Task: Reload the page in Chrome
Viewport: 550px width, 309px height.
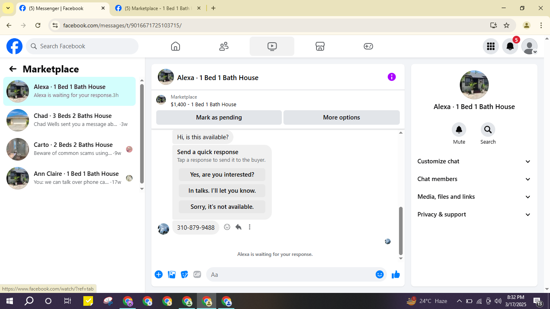Action: pyautogui.click(x=38, y=25)
